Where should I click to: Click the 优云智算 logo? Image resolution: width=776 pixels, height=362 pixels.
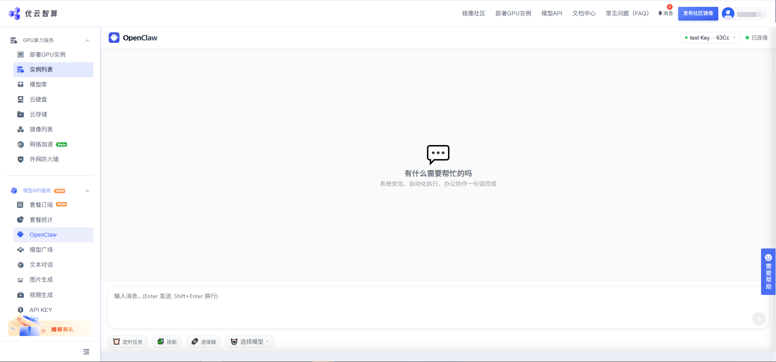(x=33, y=13)
